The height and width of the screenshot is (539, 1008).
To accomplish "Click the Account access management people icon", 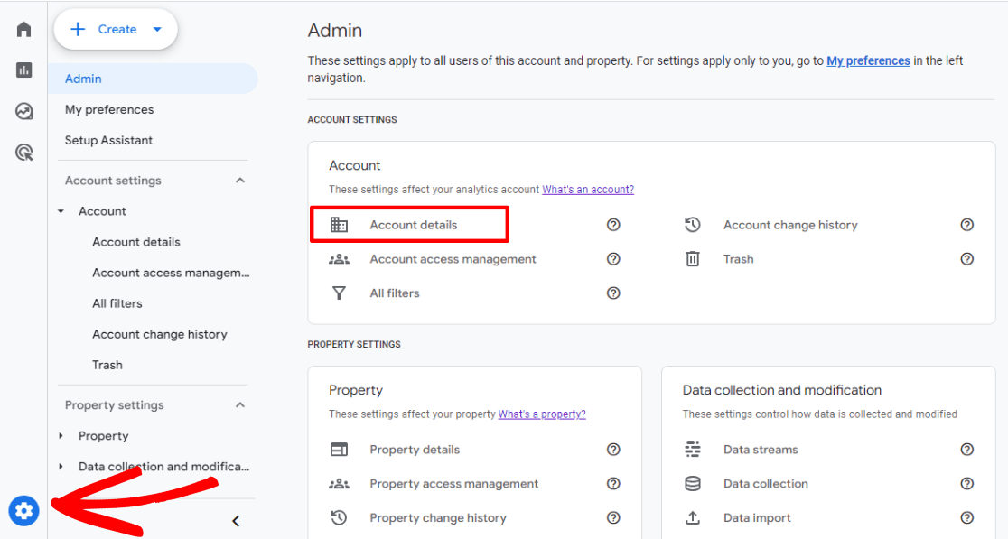I will (339, 259).
